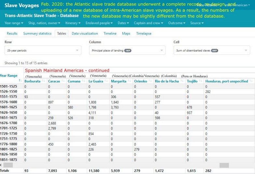
Task: Open the Row dropdown showing 25-year periods
Action: 43,51
